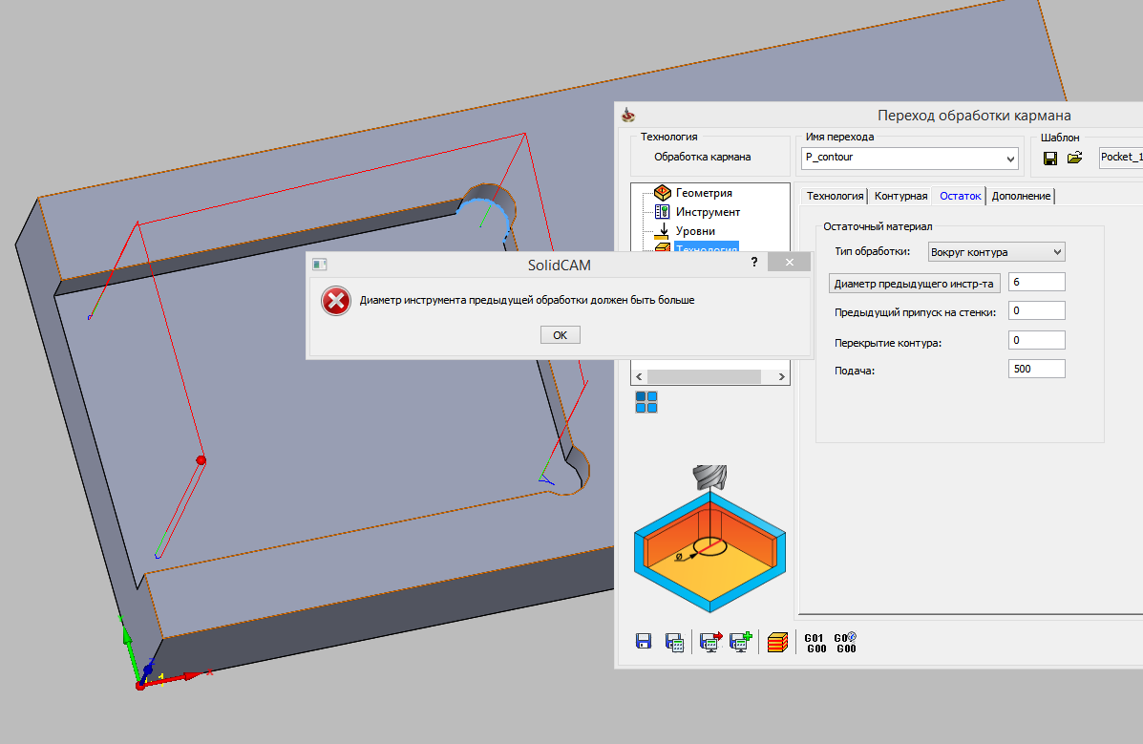1143x744 pixels.
Task: Select the Инструмент tree item
Action: coord(707,211)
